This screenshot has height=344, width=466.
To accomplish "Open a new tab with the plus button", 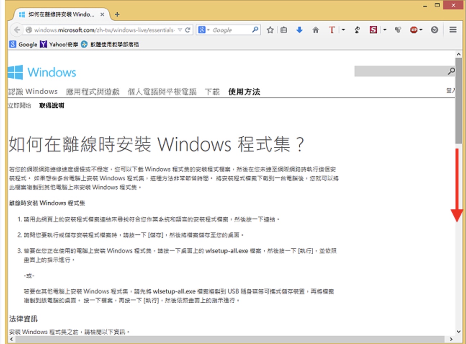I will (x=117, y=14).
